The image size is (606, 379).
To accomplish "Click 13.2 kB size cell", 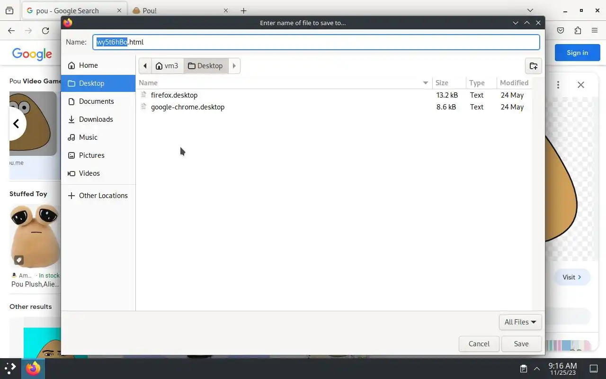I will point(447,95).
